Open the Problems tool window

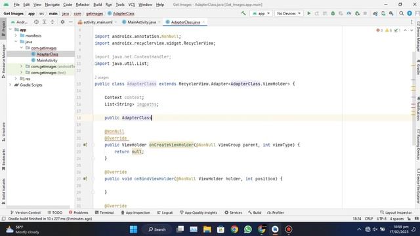(79, 212)
